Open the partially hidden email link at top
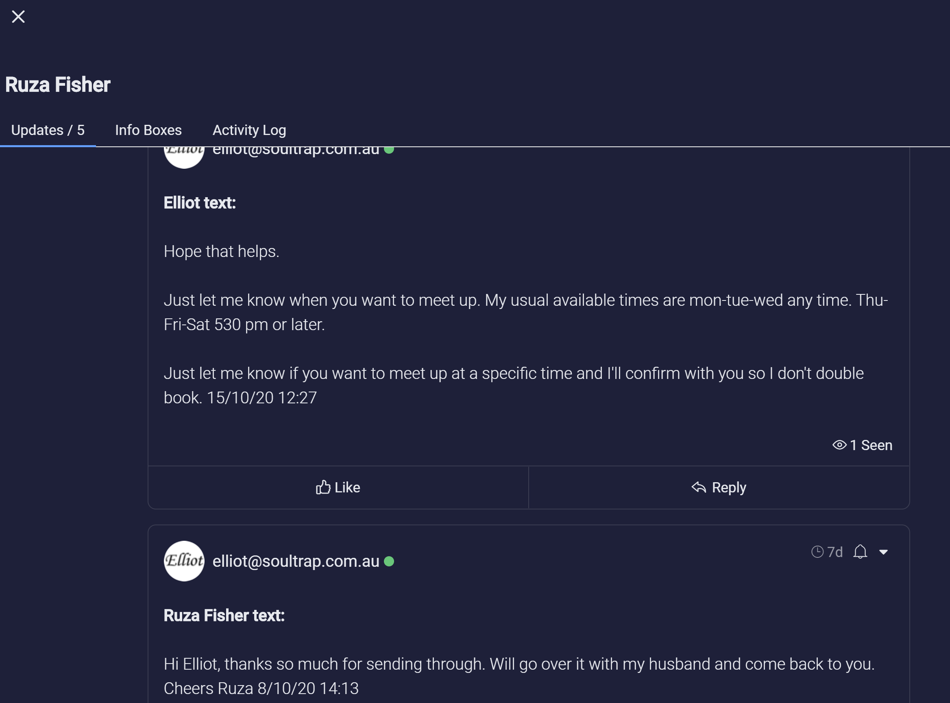950x703 pixels. pyautogui.click(x=296, y=150)
